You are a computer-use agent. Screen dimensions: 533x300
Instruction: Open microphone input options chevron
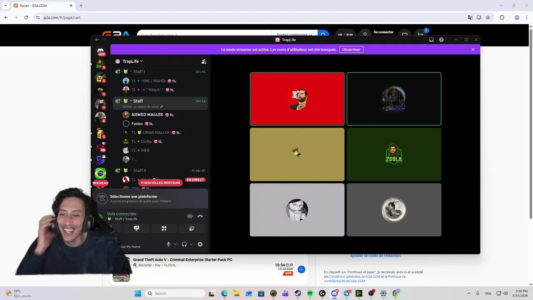[175, 244]
